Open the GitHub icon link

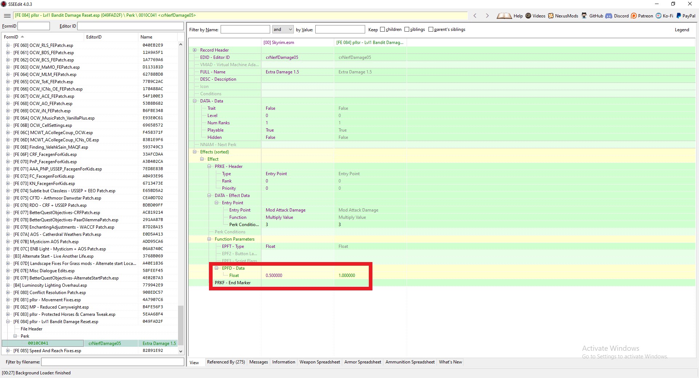pyautogui.click(x=584, y=16)
